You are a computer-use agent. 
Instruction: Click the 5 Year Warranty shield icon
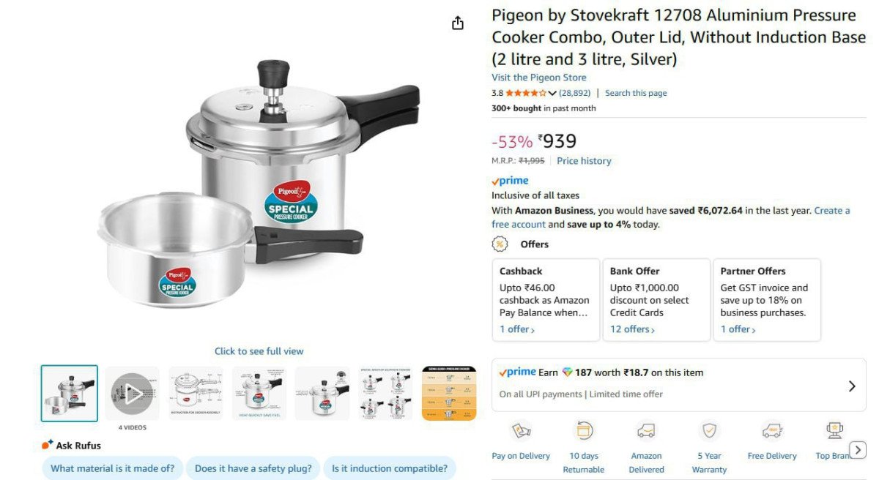click(x=708, y=432)
